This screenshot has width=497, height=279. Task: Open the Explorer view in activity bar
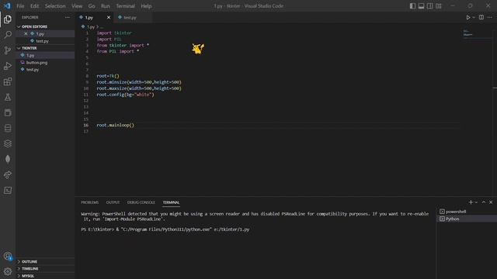tap(8, 19)
